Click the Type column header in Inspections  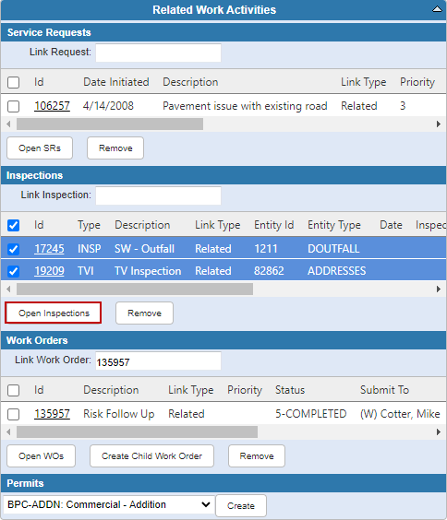89,225
